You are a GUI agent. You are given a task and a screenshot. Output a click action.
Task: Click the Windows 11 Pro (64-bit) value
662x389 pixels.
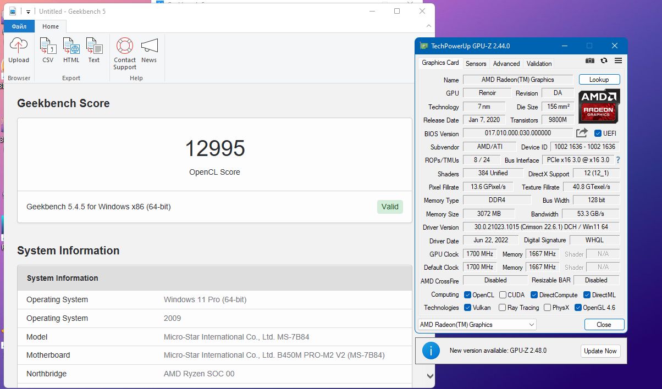click(205, 299)
